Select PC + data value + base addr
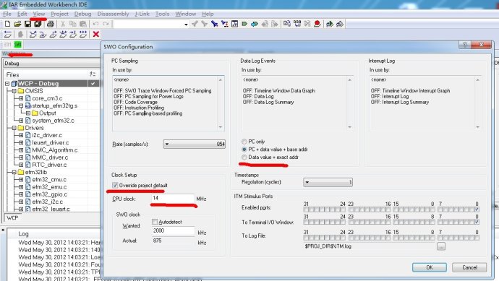Screen dimensions: 499x281 click(x=244, y=149)
